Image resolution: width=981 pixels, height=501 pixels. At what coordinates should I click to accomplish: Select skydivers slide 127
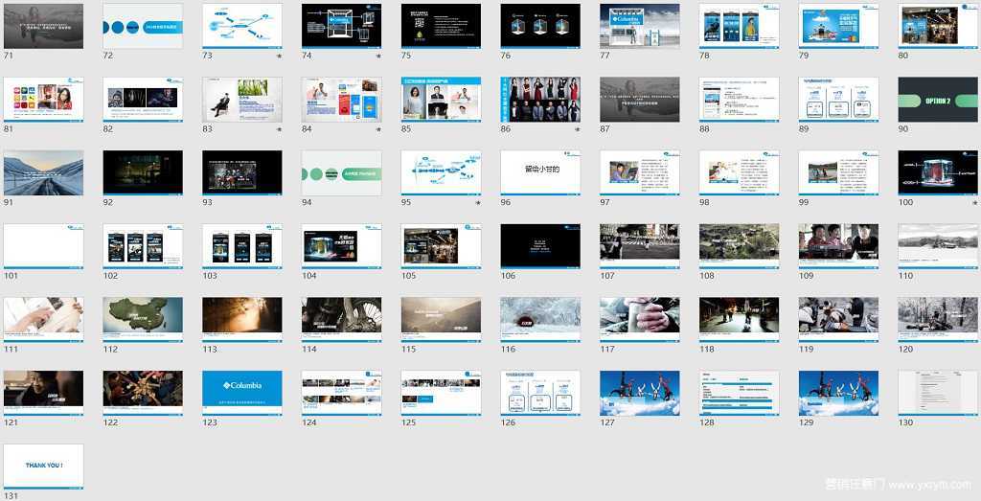(x=639, y=393)
